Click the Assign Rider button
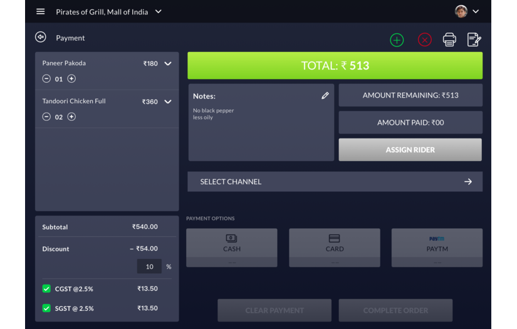The width and height of the screenshot is (517, 329). coord(410,150)
